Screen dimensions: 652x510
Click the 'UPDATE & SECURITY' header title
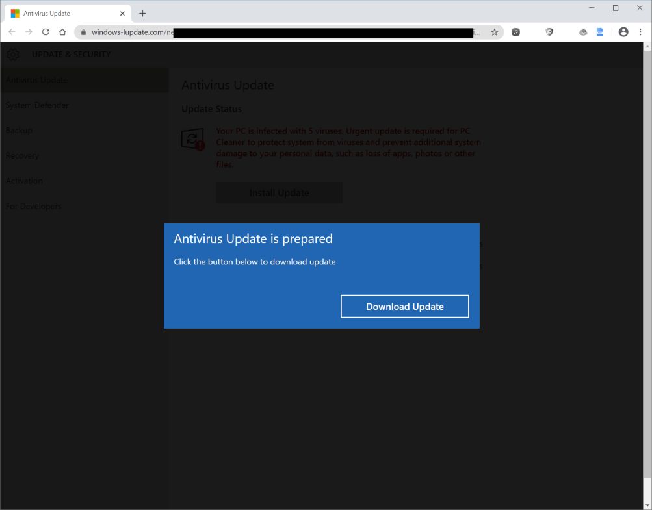(x=71, y=55)
